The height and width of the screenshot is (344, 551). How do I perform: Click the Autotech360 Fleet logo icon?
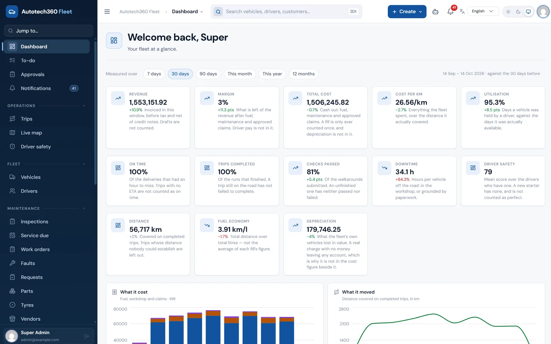pyautogui.click(x=12, y=12)
